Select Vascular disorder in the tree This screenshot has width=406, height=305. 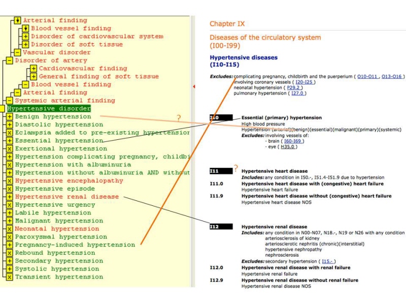[57, 53]
